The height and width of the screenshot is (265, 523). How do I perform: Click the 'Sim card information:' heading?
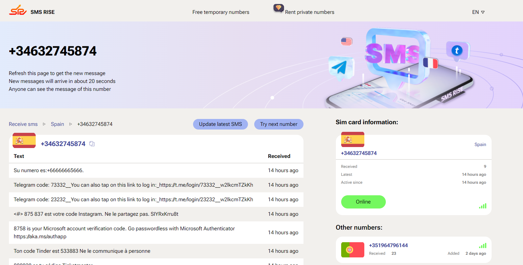tap(367, 122)
